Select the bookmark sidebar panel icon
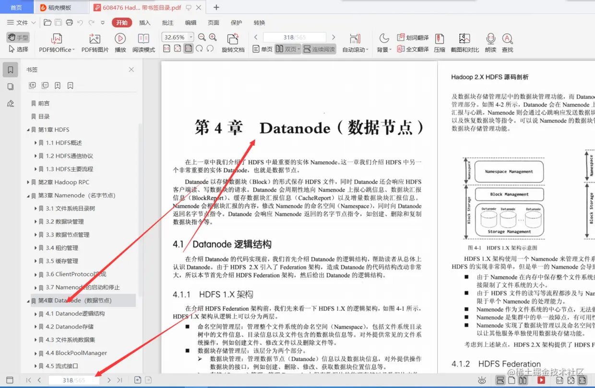Viewport: 595px width, 388px height. 11,70
